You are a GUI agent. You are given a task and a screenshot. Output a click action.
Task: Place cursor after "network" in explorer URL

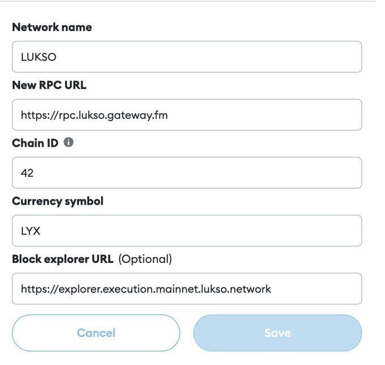[272, 289]
